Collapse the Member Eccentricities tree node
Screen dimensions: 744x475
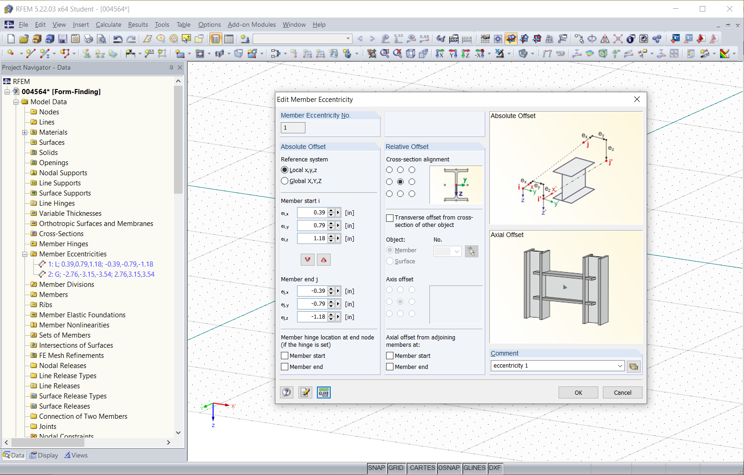(x=25, y=254)
